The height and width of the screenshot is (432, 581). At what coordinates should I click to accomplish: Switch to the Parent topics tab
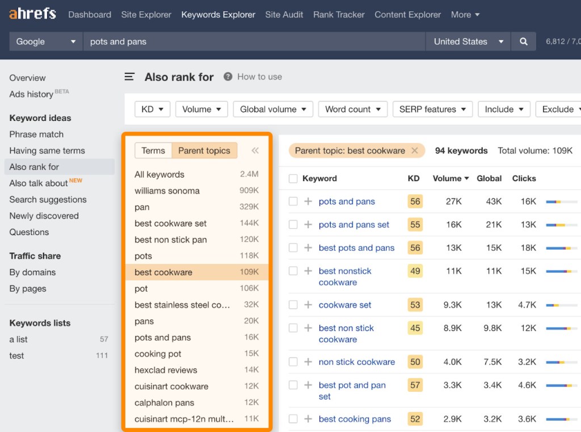point(204,150)
